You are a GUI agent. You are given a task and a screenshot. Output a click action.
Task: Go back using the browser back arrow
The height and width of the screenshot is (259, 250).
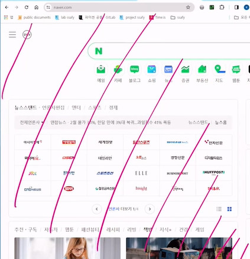coord(7,8)
